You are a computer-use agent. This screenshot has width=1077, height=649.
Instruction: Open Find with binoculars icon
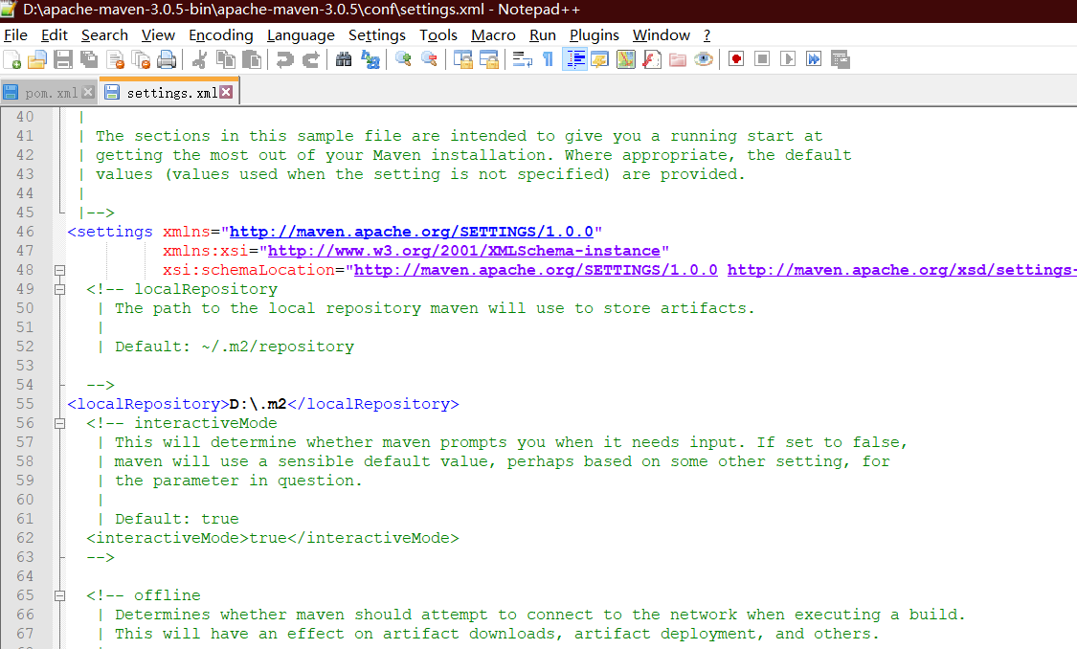point(344,59)
